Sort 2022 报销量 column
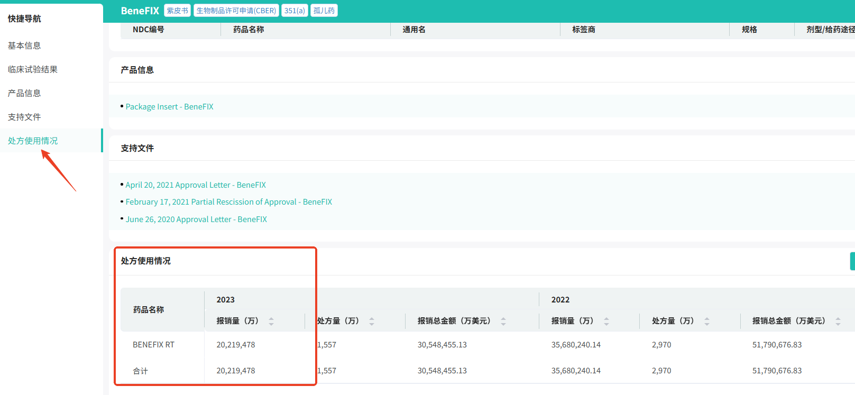The height and width of the screenshot is (395, 855). [606, 321]
